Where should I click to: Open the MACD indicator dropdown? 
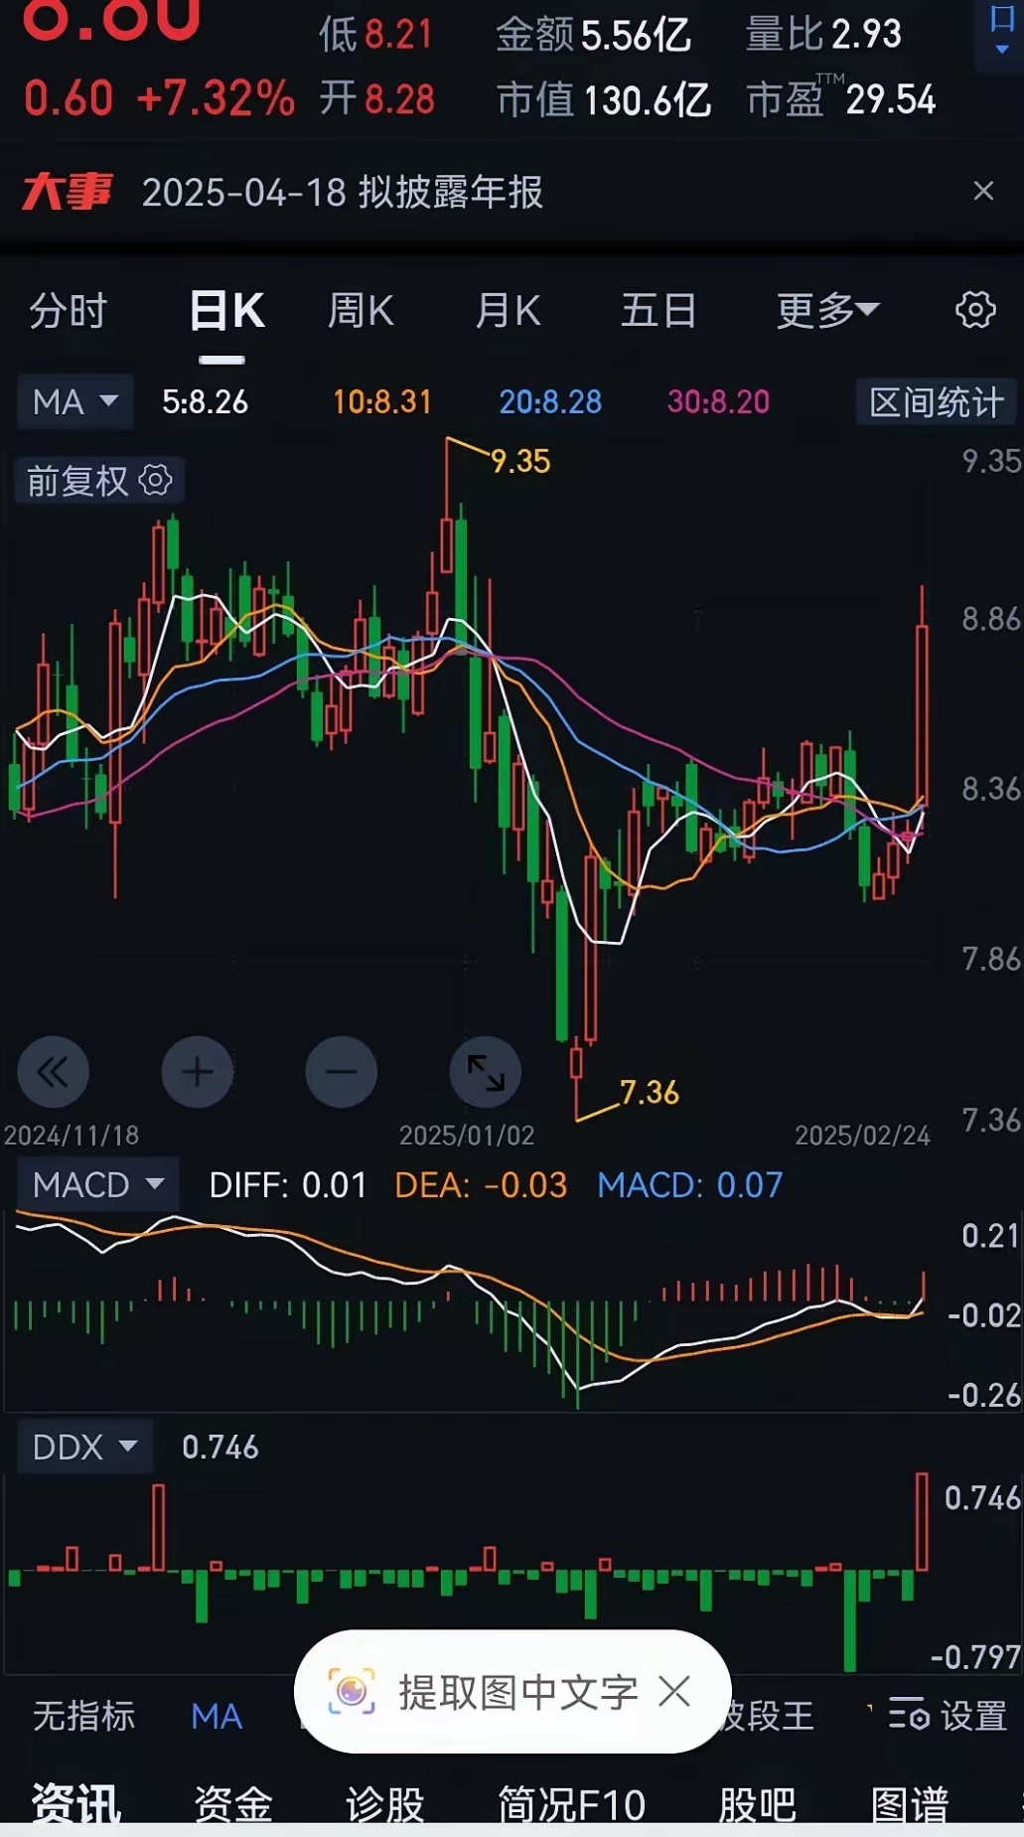click(97, 1184)
